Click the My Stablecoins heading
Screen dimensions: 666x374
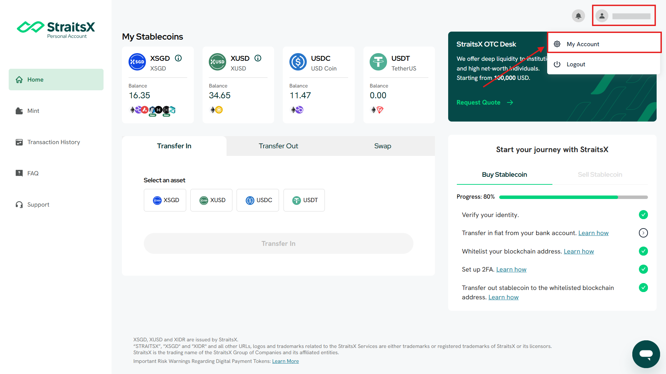click(153, 37)
